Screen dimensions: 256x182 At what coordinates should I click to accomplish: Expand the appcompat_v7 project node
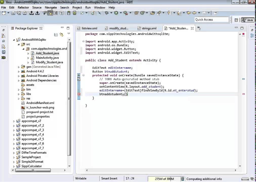14,121
